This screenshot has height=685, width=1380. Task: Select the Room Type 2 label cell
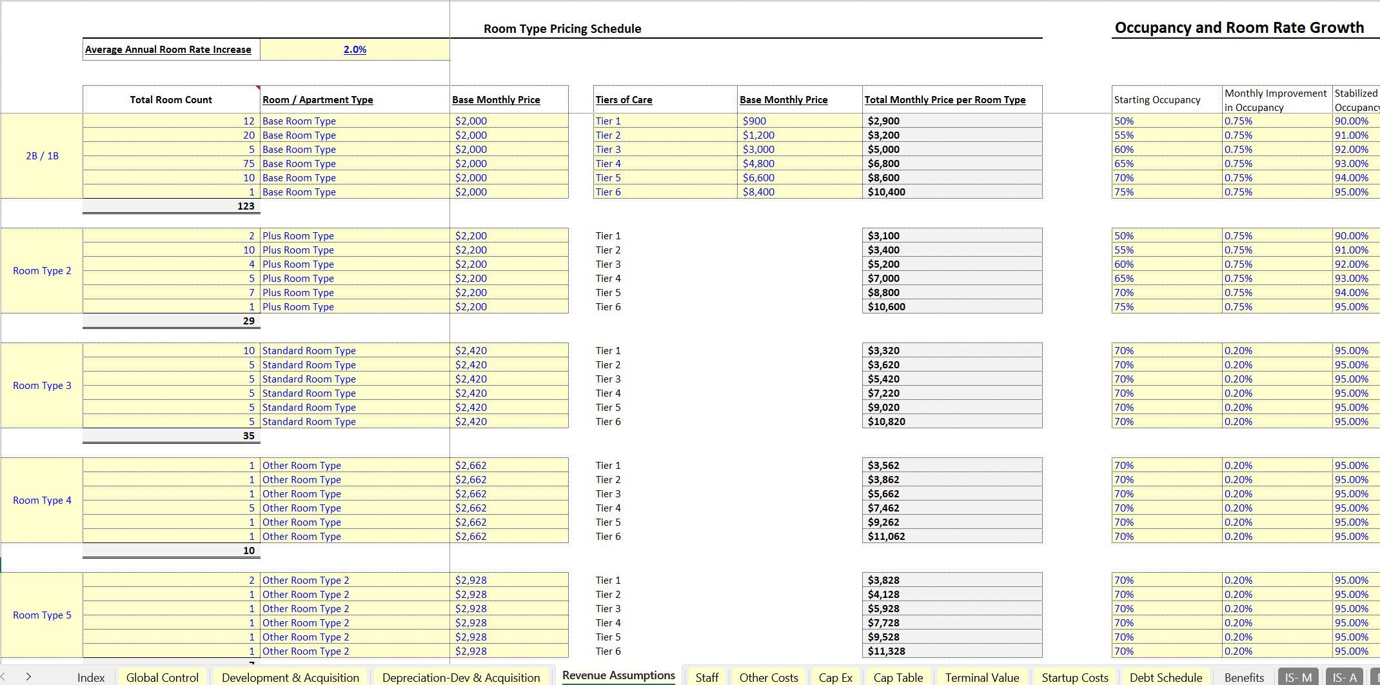point(42,271)
